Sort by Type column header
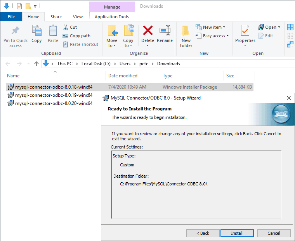This screenshot has height=241, width=295. coord(167,76)
